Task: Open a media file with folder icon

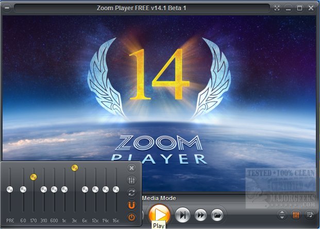Action: 217,214
